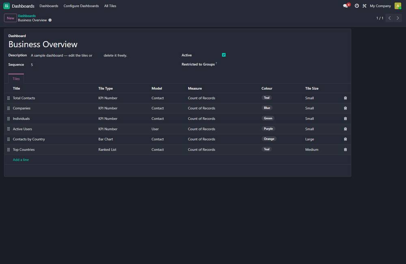
Task: Sort by the Title column header
Action: 16,89
